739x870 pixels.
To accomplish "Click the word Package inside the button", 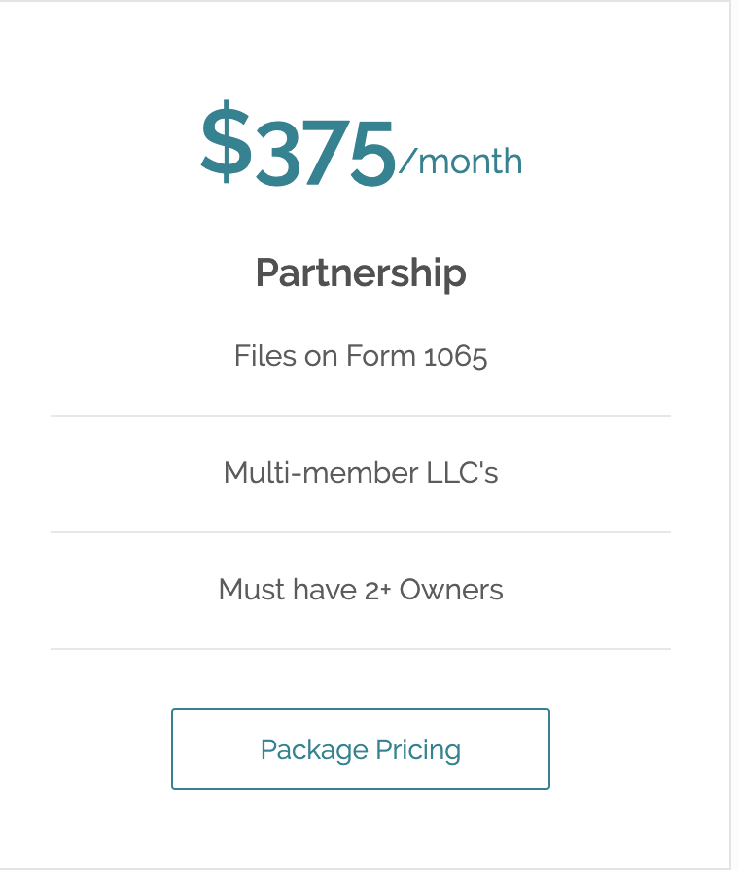I will pos(314,750).
